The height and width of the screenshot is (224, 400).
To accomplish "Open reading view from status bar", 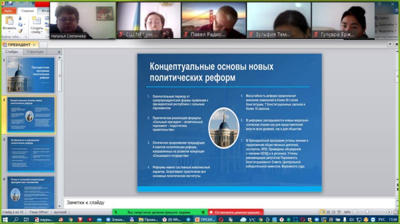I will 333,212.
